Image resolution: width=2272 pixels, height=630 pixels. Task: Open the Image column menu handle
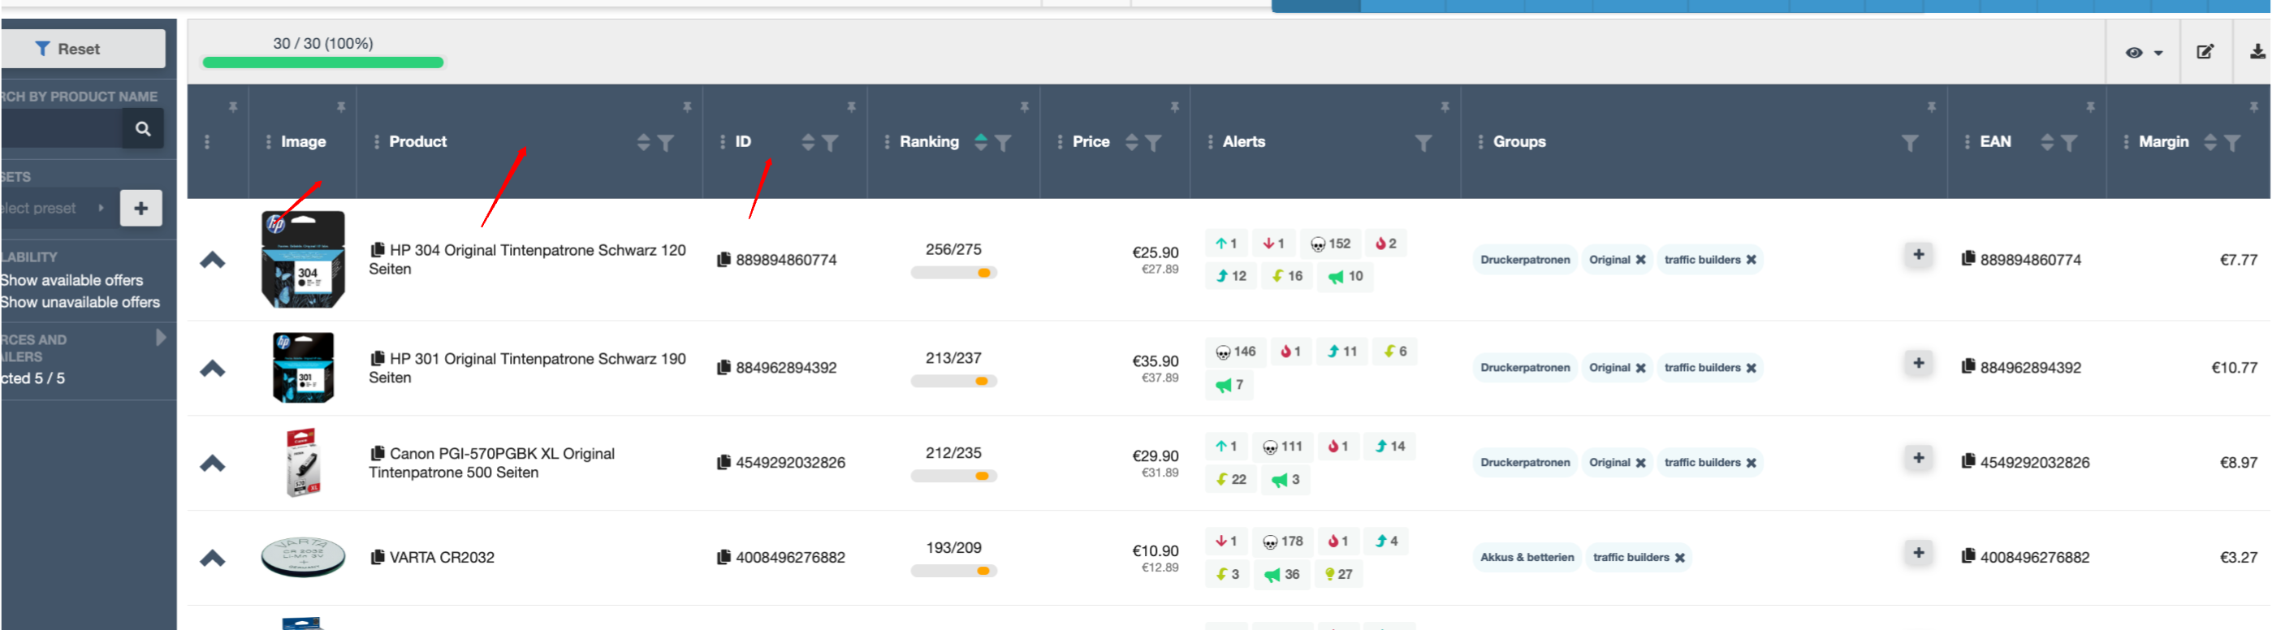(269, 142)
